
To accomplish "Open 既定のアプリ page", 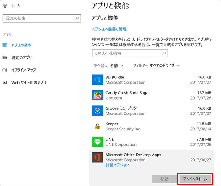I will point(22,57).
